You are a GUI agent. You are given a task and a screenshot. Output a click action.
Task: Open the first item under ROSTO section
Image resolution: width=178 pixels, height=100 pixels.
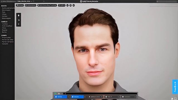point(8,8)
